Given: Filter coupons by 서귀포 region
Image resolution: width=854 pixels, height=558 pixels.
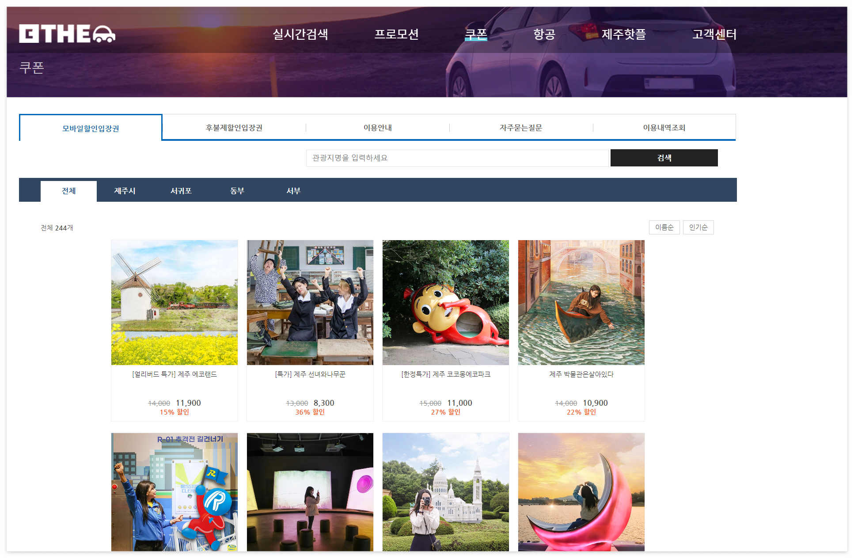Looking at the screenshot, I should click(181, 191).
